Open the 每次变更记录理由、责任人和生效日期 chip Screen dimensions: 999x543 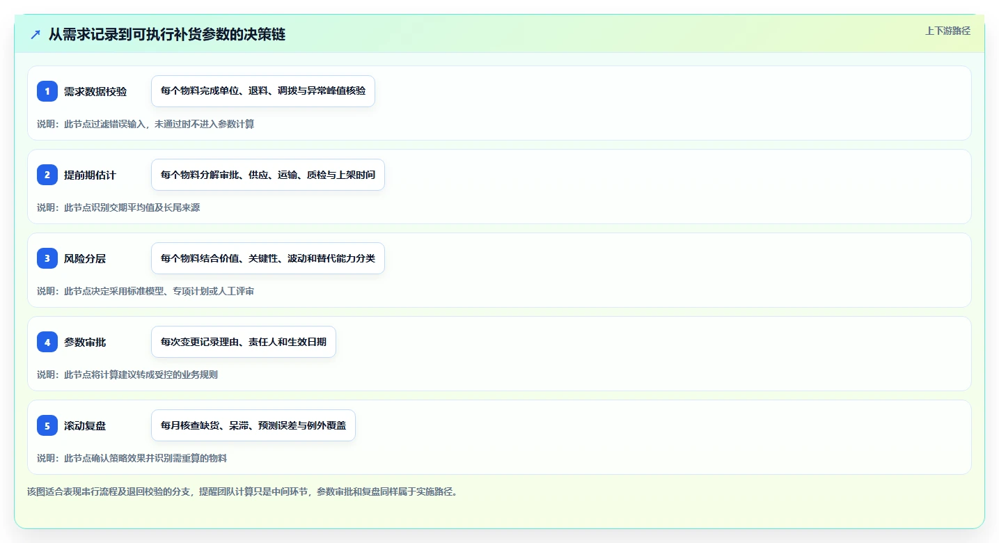244,342
